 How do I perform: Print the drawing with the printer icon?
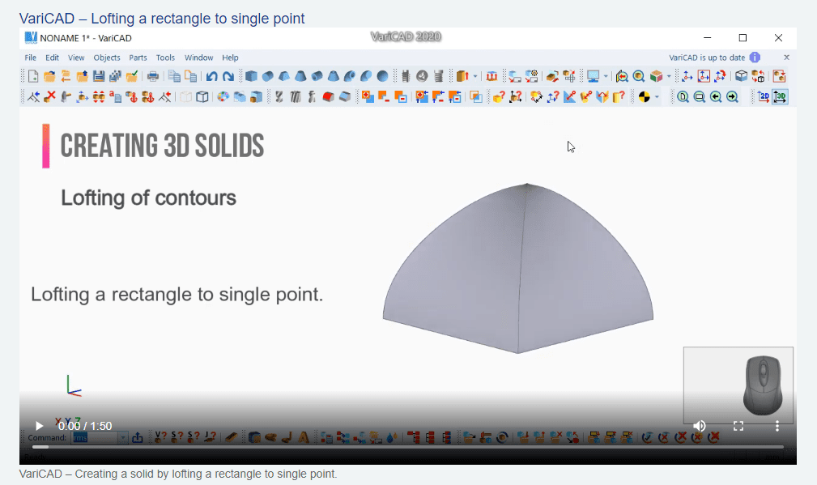tap(153, 77)
